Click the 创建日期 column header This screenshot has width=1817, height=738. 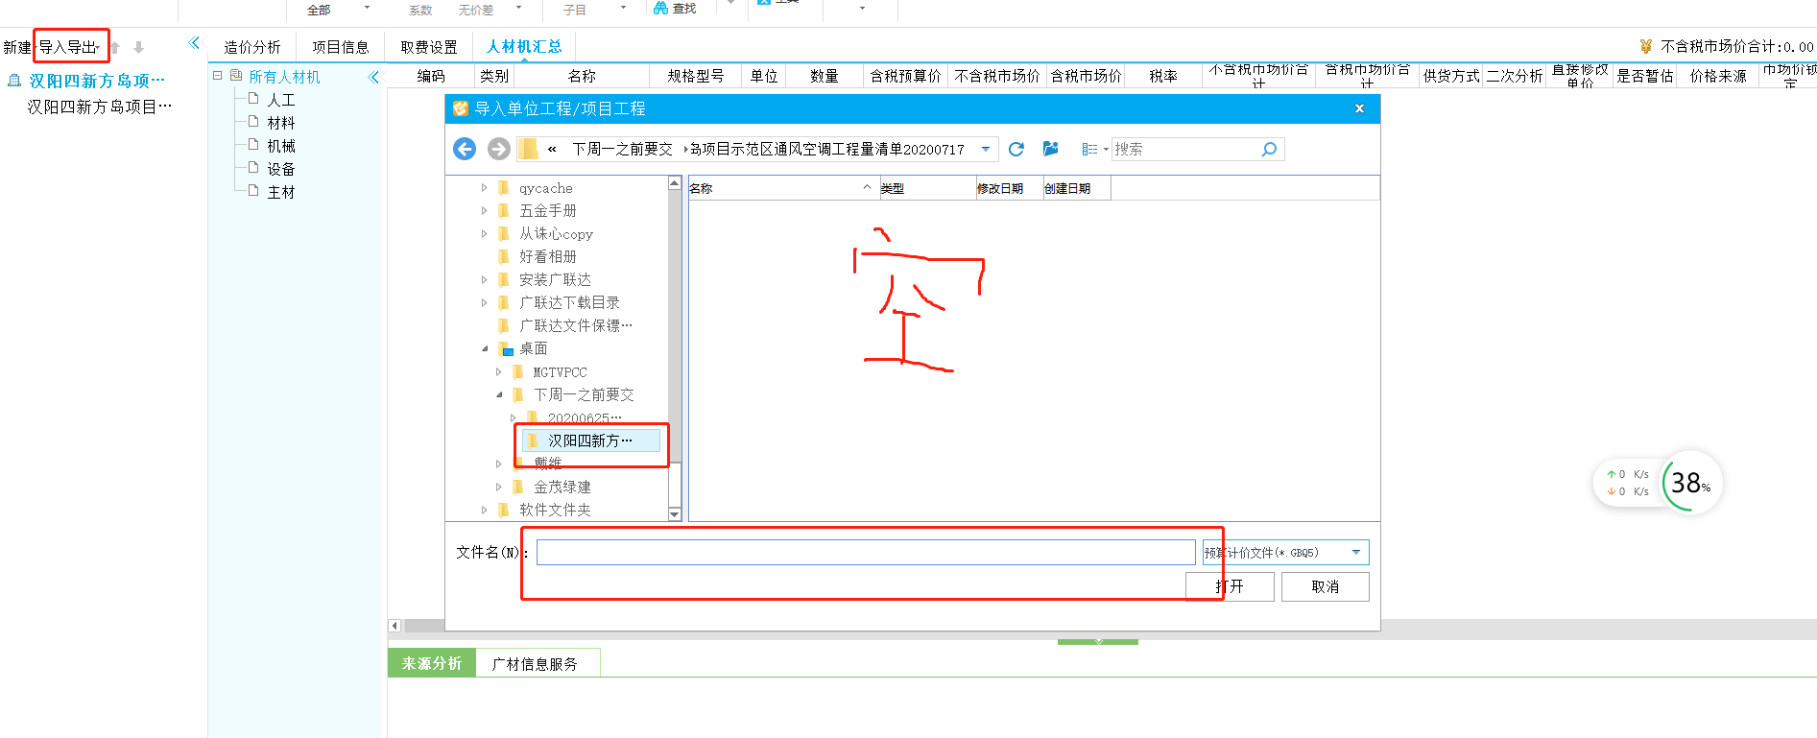click(x=1076, y=188)
